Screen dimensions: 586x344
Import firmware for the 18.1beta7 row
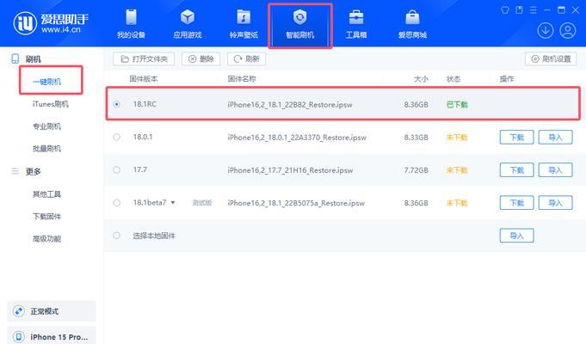coord(555,203)
